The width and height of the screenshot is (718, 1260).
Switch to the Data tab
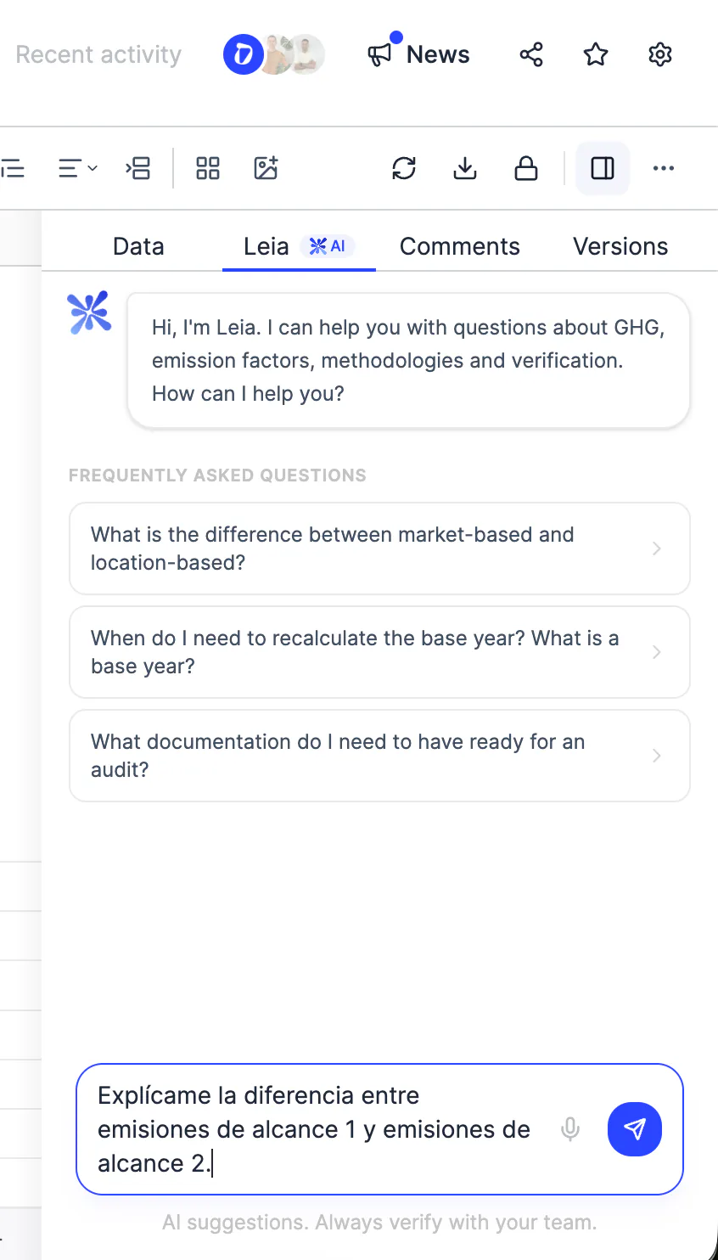tap(138, 246)
